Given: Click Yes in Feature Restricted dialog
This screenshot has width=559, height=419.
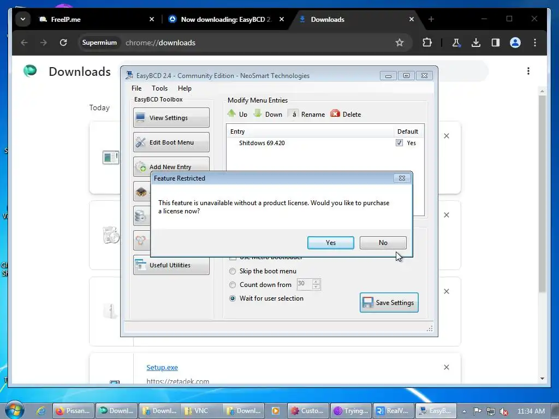Looking at the screenshot, I should pyautogui.click(x=330, y=243).
